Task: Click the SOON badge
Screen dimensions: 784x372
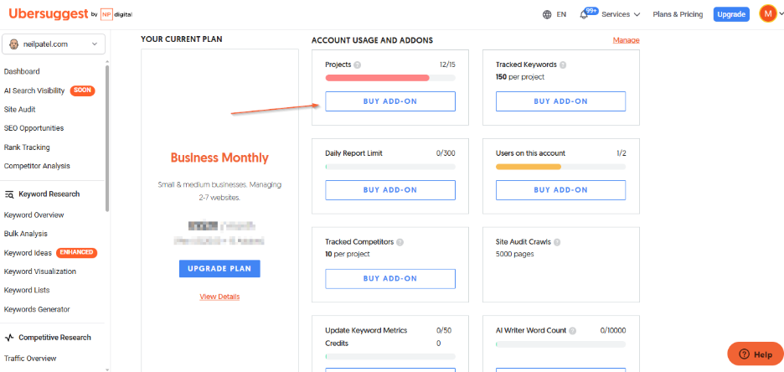Action: coord(82,90)
